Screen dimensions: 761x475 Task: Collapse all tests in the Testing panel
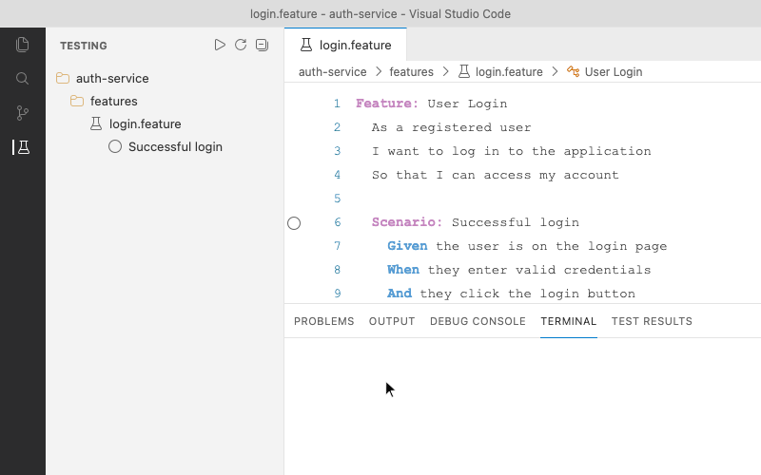(263, 45)
